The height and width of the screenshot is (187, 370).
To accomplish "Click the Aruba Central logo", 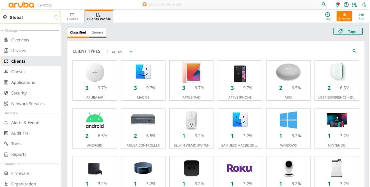I will [x=30, y=5].
